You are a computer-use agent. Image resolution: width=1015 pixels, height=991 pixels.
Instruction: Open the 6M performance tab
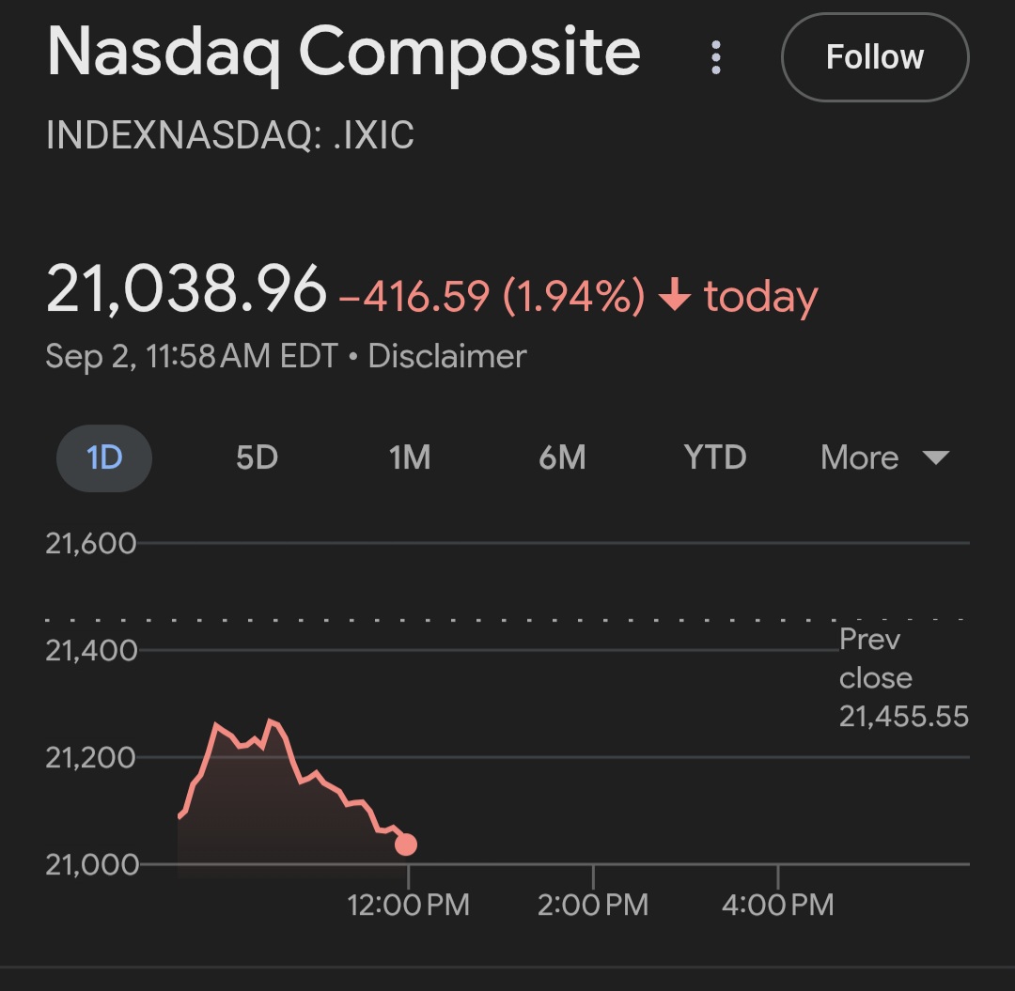(562, 458)
